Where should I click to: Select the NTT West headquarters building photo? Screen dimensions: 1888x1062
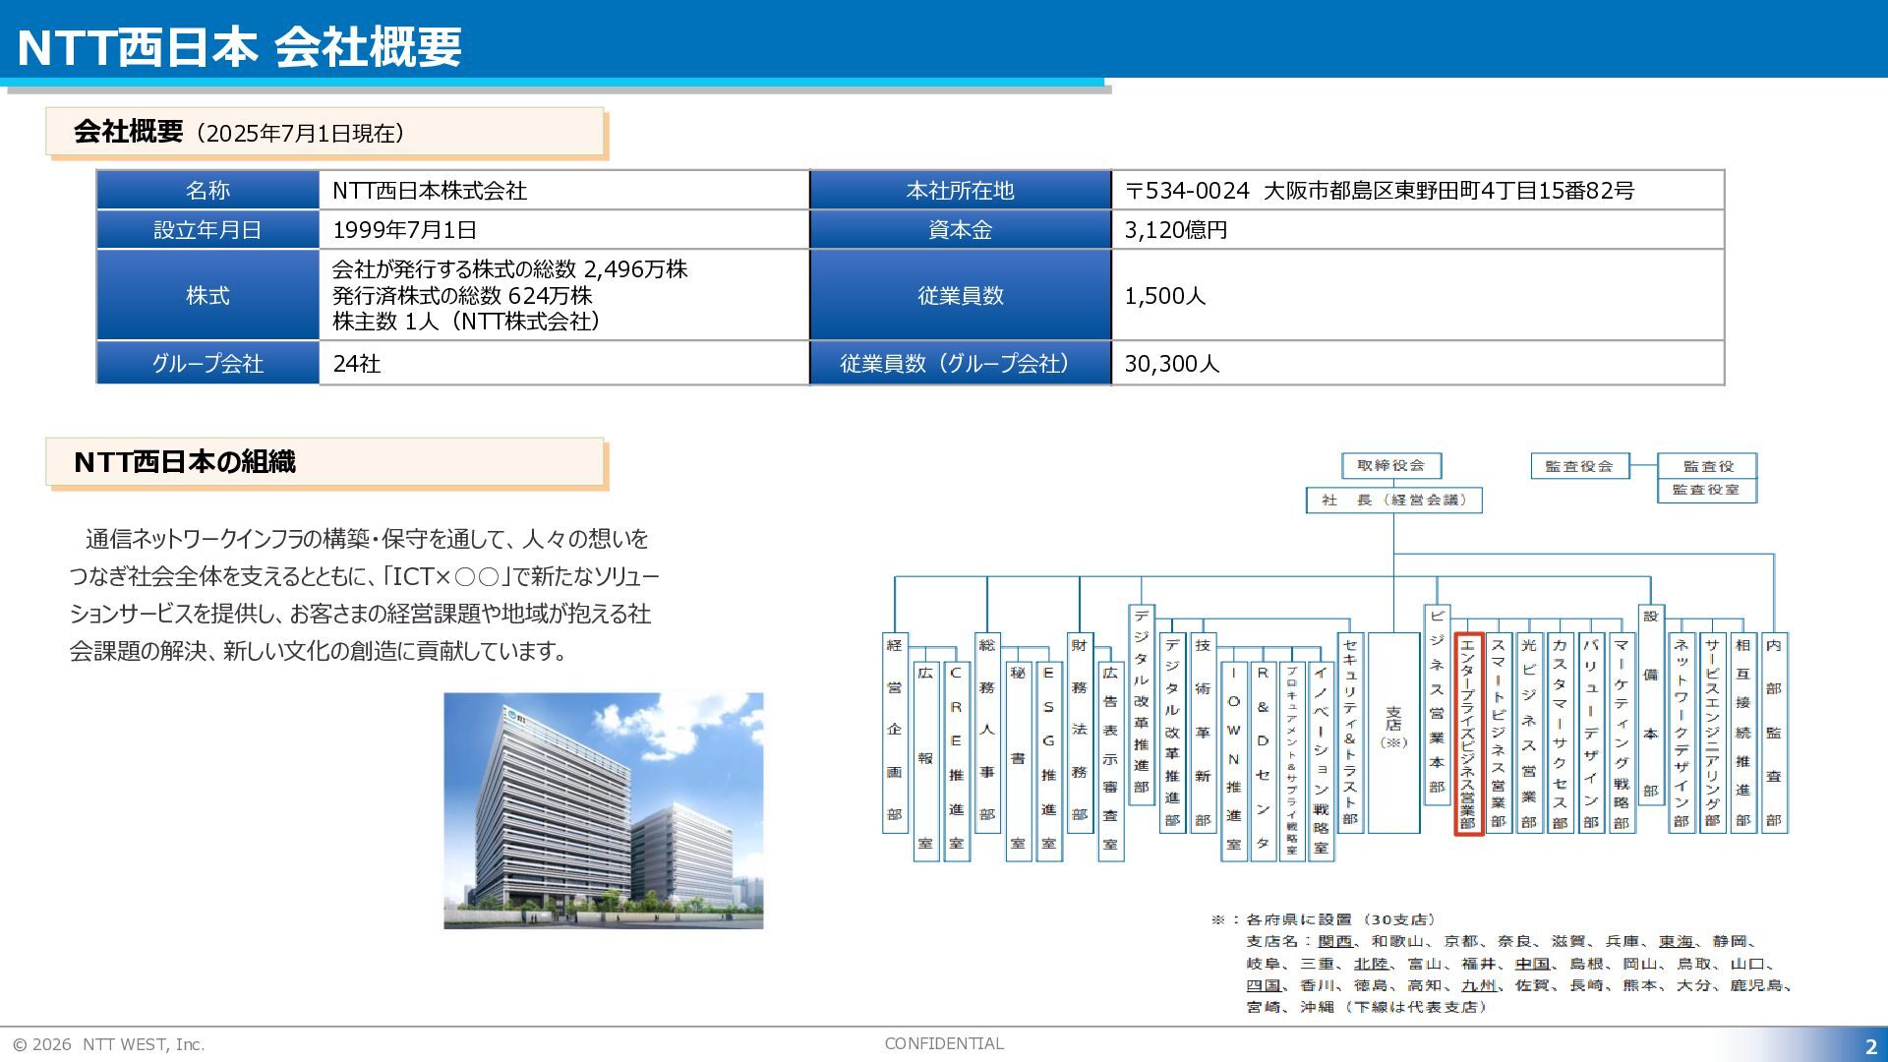(603, 810)
